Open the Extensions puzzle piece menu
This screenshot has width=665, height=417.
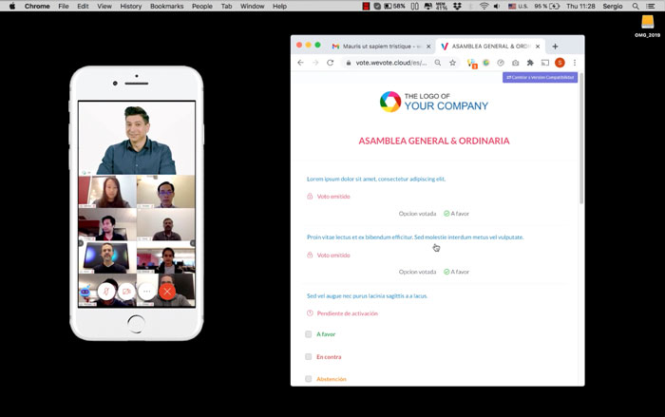530,63
